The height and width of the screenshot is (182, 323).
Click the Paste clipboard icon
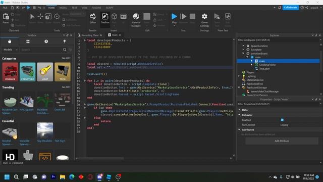[6, 17]
